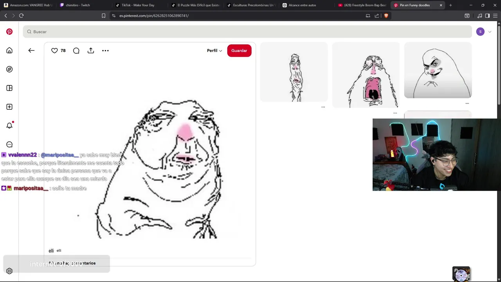Like the pin with heart icon
Image resolution: width=501 pixels, height=282 pixels.
54,51
